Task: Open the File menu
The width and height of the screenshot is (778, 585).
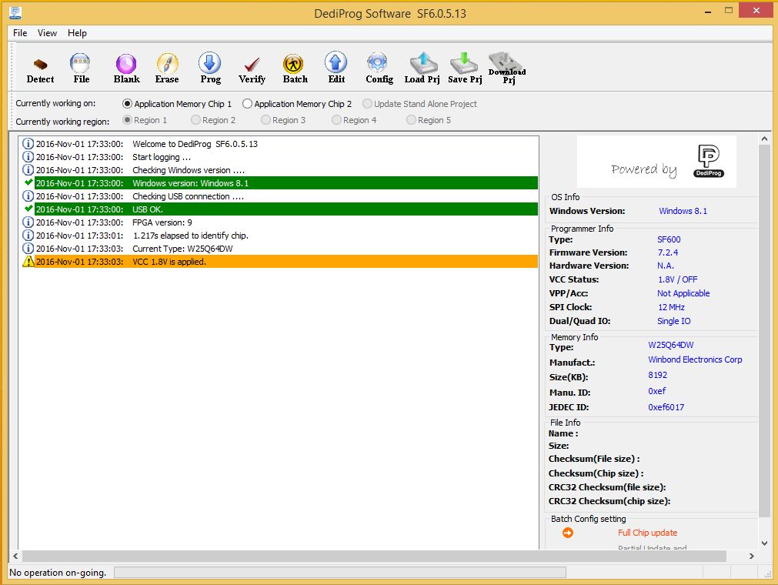Action: pyautogui.click(x=20, y=33)
